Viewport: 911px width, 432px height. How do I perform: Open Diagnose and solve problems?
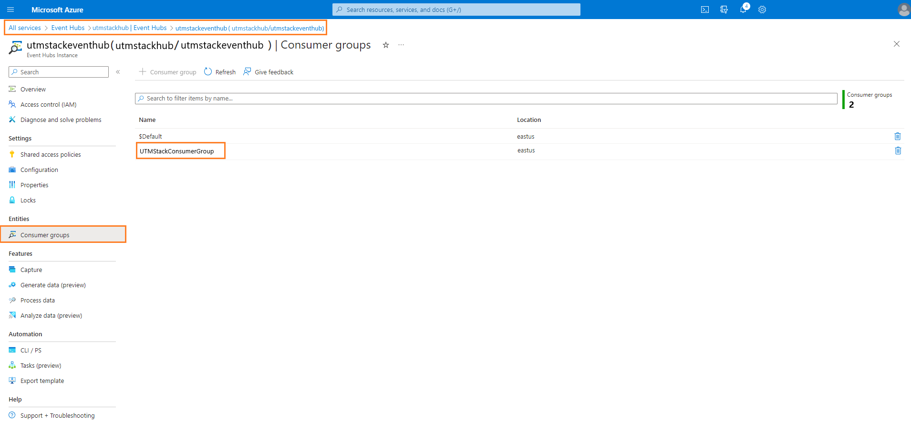pos(61,120)
